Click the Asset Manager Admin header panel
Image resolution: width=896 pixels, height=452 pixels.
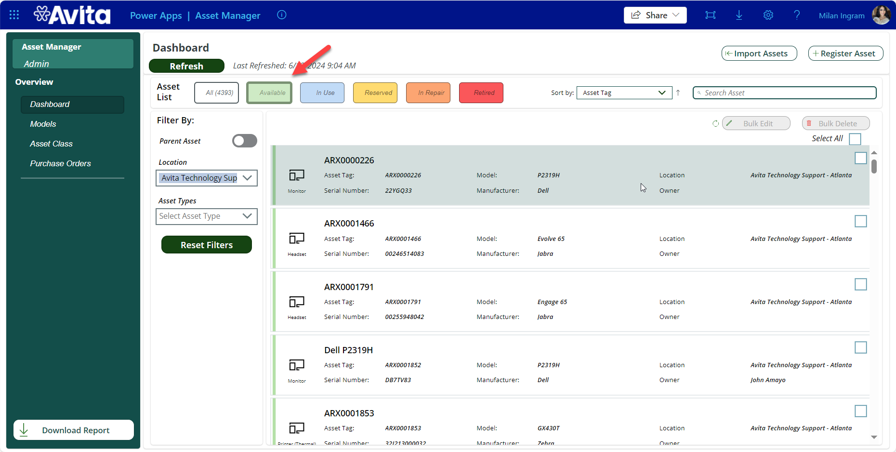pos(73,54)
